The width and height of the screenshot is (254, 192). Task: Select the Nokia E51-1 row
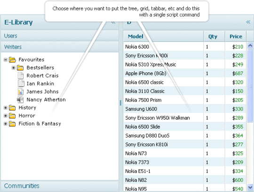[x=185, y=171]
